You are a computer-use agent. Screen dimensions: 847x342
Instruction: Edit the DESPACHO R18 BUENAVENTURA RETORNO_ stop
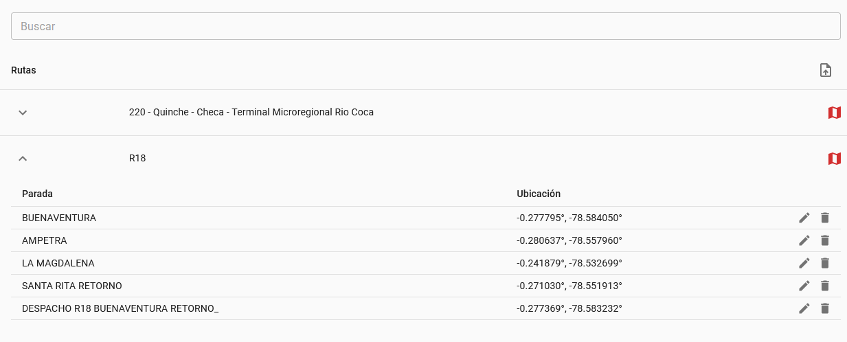point(804,308)
